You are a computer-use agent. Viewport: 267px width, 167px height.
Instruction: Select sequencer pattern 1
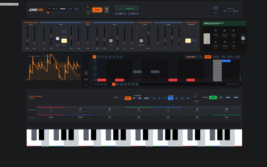tap(94, 57)
